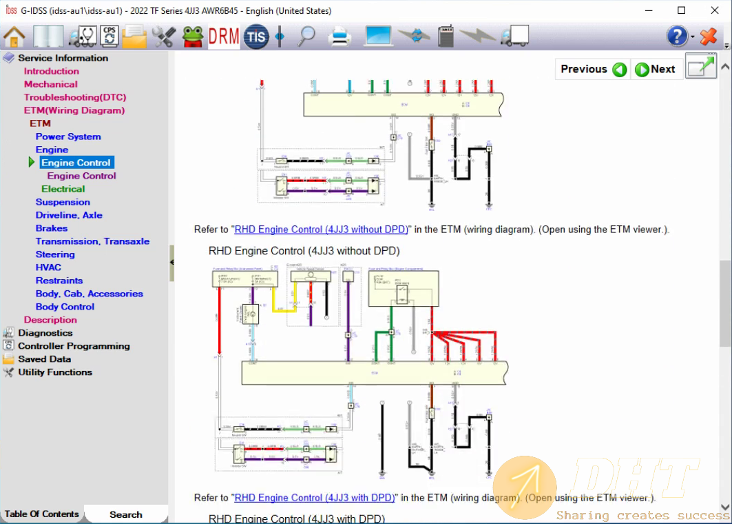The image size is (732, 524).
Task: Click the blue help question mark icon
Action: [x=677, y=36]
